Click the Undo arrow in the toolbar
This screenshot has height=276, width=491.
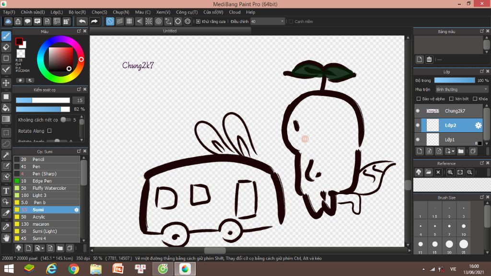82,21
